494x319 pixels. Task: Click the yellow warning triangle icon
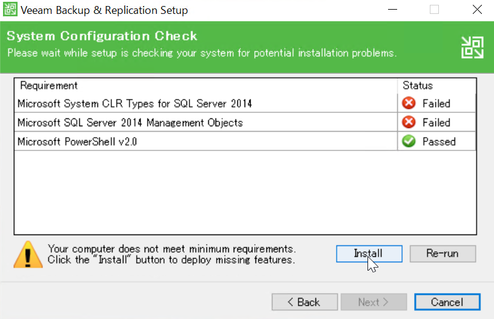click(x=28, y=254)
